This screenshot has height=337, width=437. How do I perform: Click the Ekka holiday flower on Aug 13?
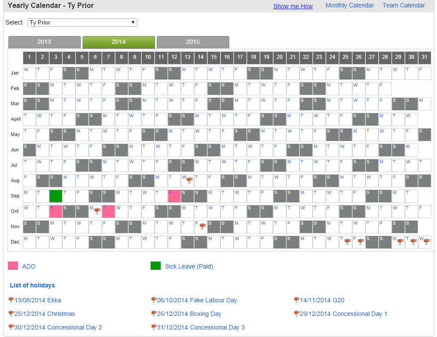click(190, 180)
